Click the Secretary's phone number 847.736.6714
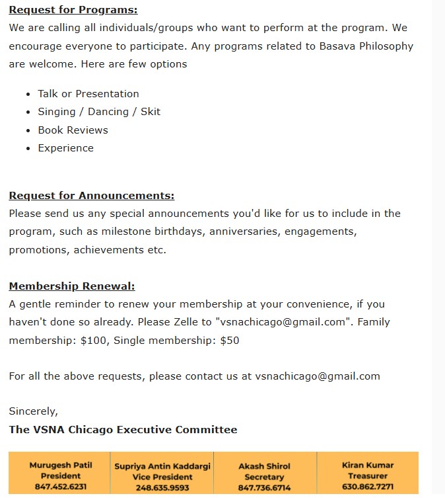Image resolution: width=445 pixels, height=498 pixels. click(264, 488)
